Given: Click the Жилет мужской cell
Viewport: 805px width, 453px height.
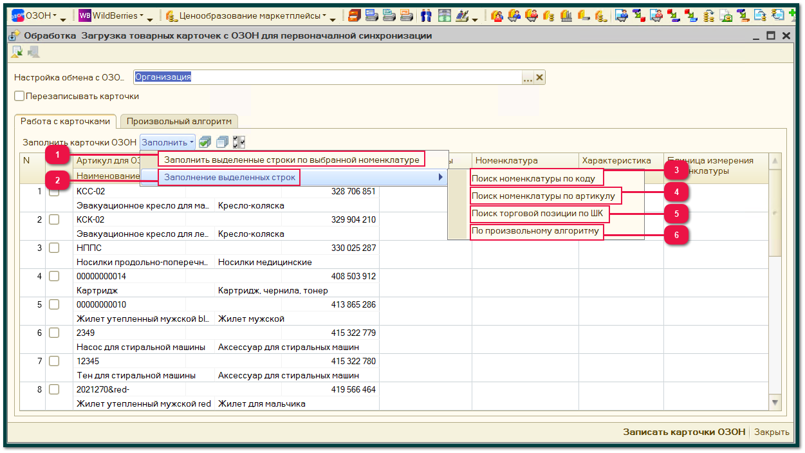Looking at the screenshot, I should [297, 319].
